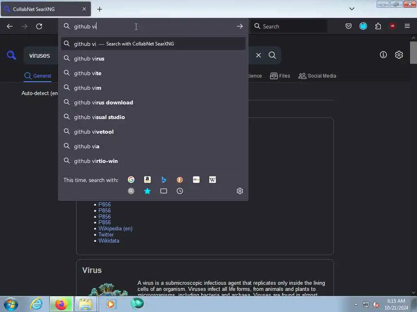Select suggestion 'github virus'
The image size is (417, 312).
153,58
